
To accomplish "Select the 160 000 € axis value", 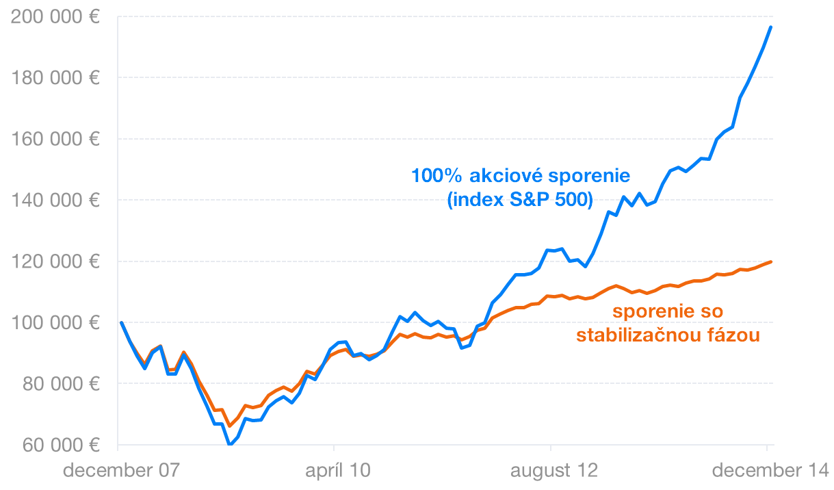I will (x=56, y=139).
